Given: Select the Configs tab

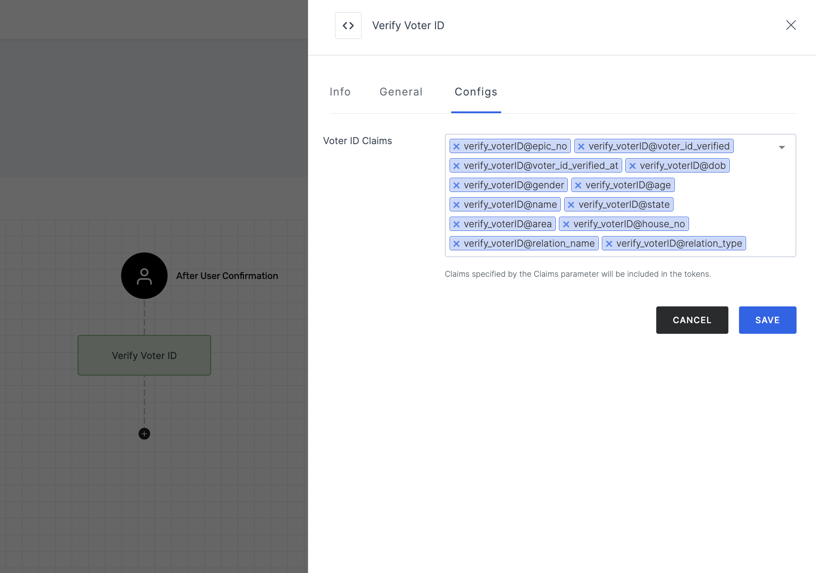Looking at the screenshot, I should tap(476, 92).
